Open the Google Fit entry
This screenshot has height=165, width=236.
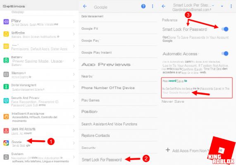[118, 28]
